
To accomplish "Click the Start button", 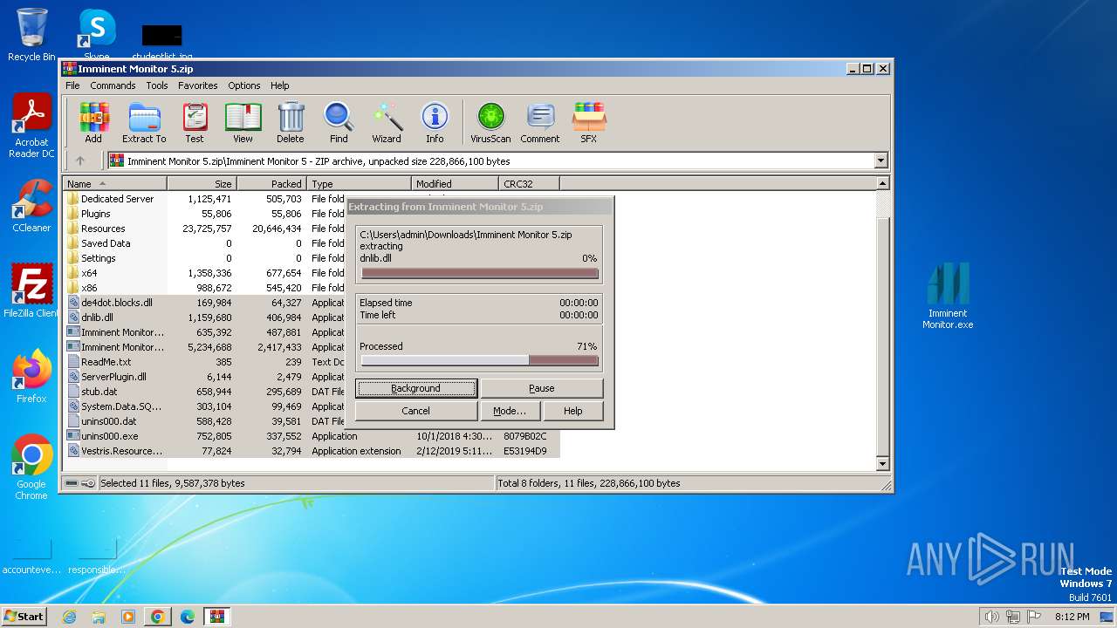I will pyautogui.click(x=24, y=617).
